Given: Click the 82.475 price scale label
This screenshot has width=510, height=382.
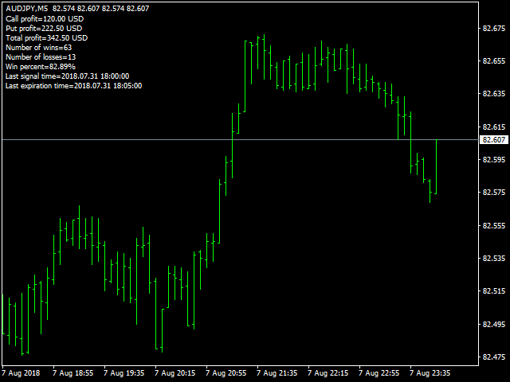Looking at the screenshot, I should [494, 357].
